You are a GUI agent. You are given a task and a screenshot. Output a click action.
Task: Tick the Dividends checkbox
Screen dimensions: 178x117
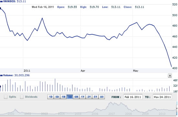coord(22,97)
